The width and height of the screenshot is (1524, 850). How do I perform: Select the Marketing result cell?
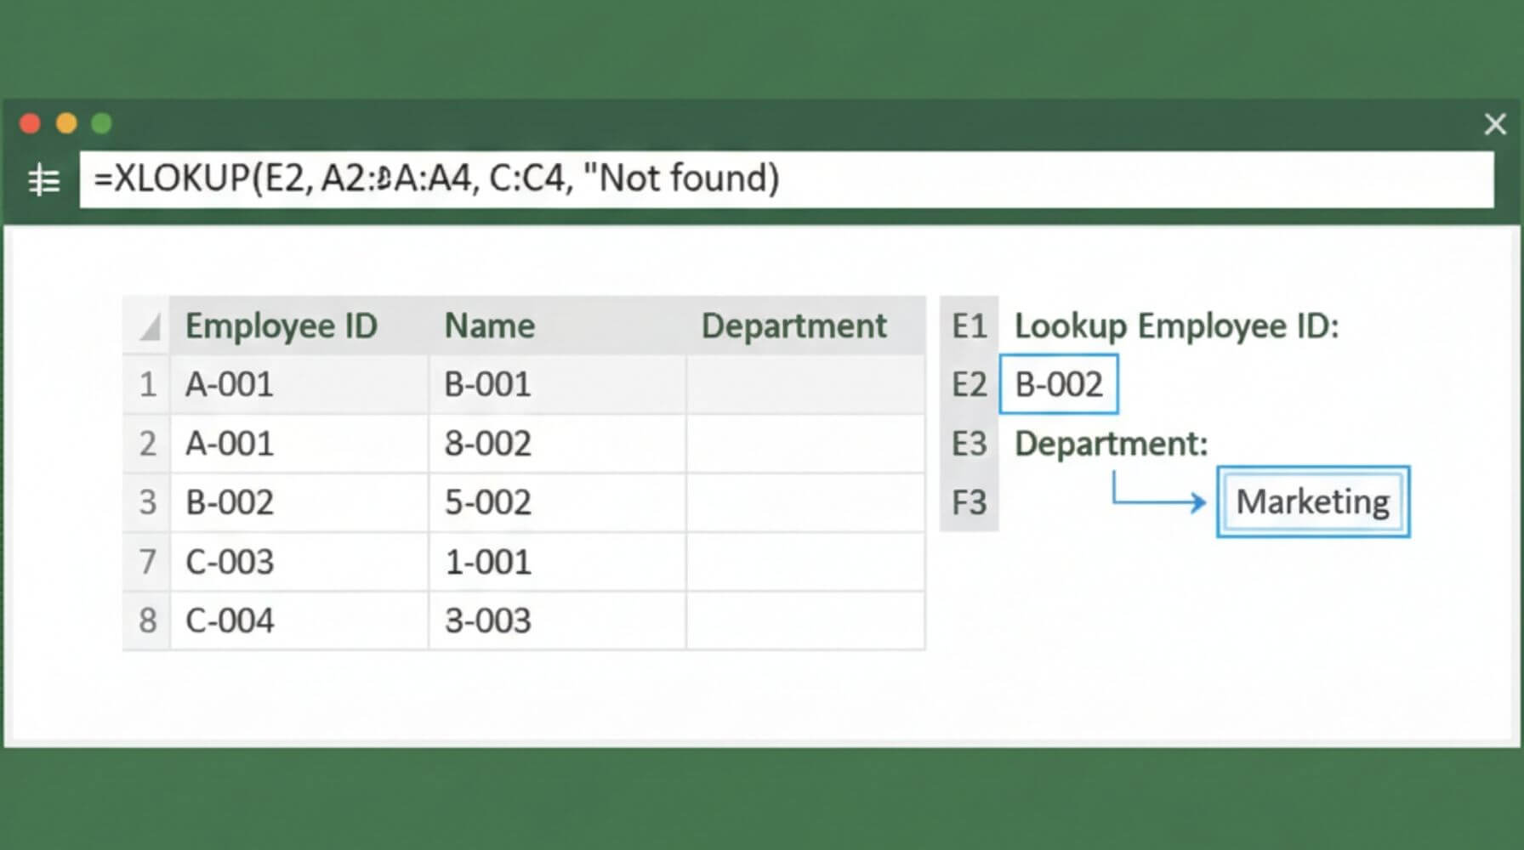coord(1312,502)
